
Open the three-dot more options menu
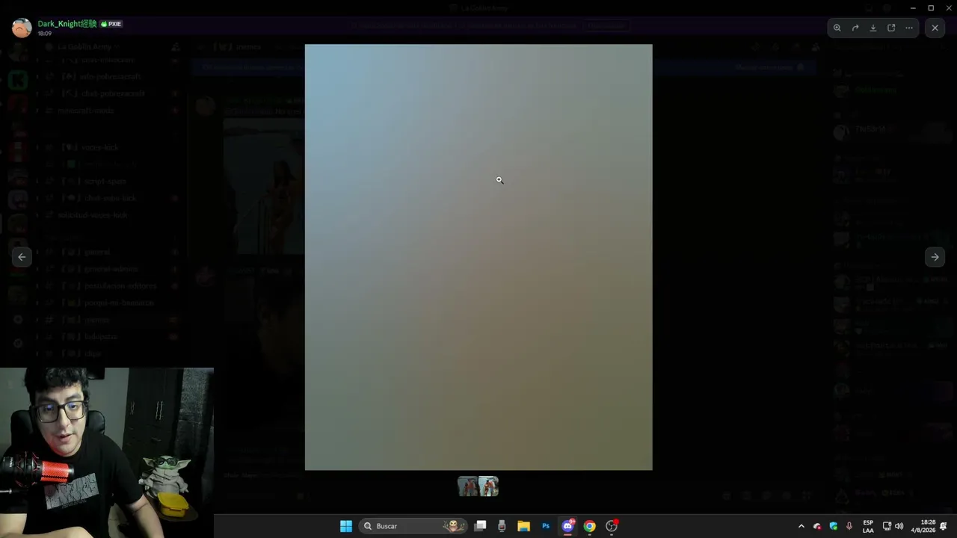click(909, 28)
